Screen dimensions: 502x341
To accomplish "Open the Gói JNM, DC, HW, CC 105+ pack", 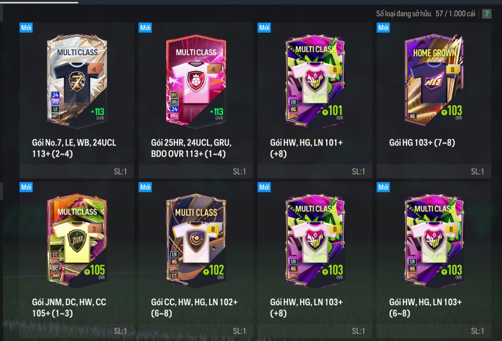I will pyautogui.click(x=77, y=260).
